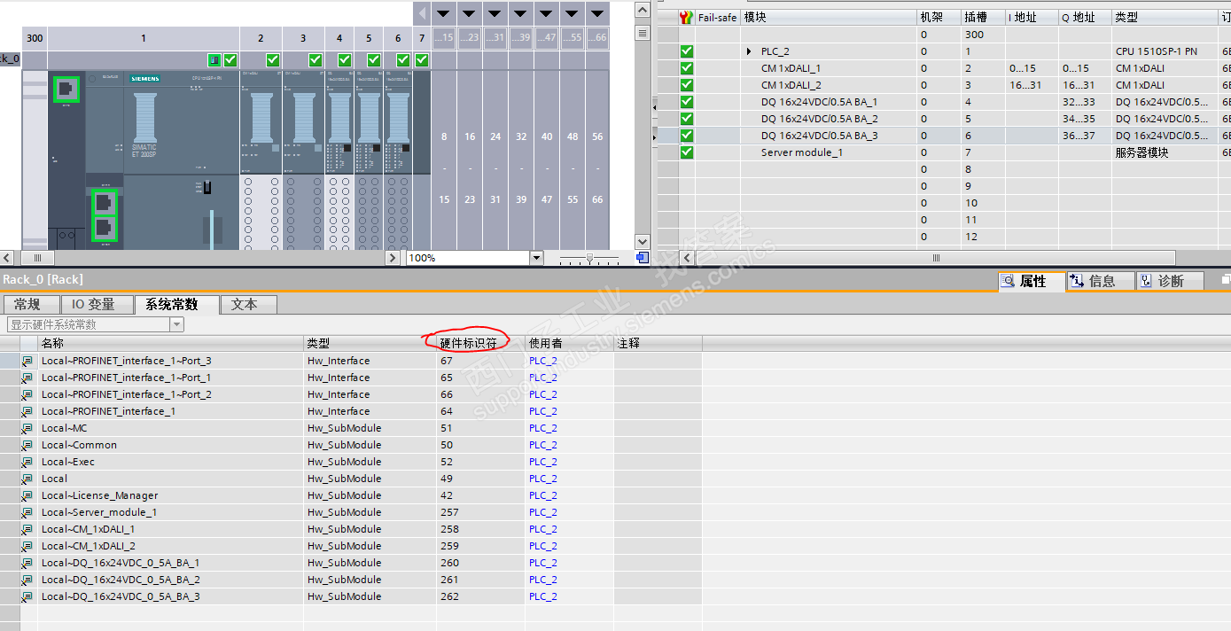Click the constant icon beside Local~CM_1xDALI_1
This screenshot has height=631, width=1231.
27,530
